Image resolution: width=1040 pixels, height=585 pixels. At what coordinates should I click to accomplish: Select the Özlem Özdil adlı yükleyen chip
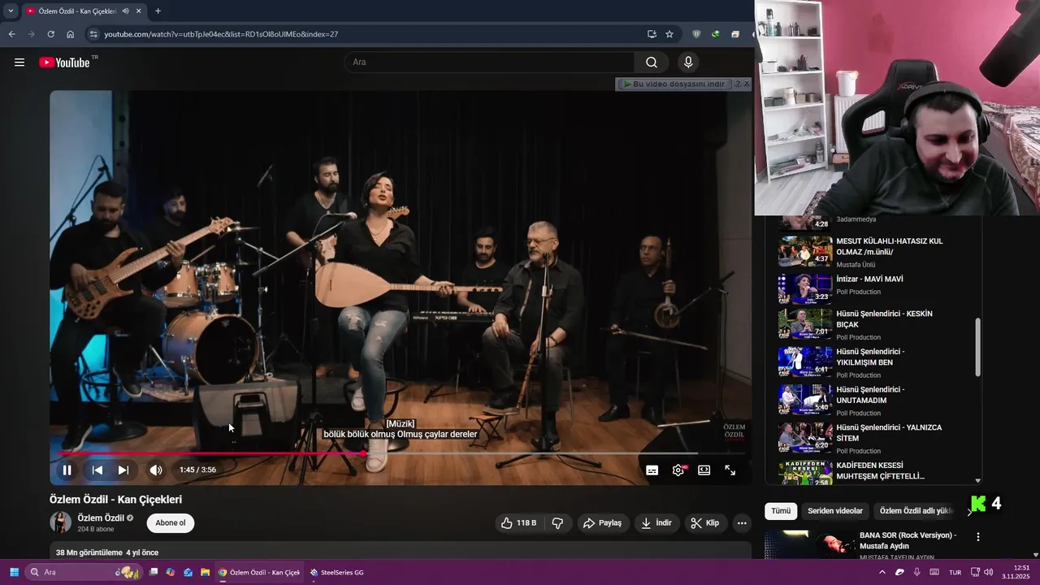(x=916, y=511)
